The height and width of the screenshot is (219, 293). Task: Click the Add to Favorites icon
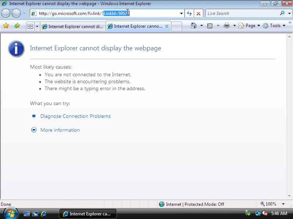point(17,26)
